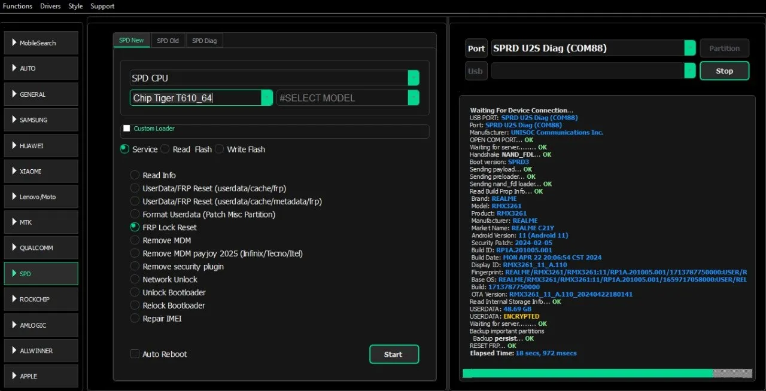Viewport: 766px width, 391px height.
Task: Expand the Port COM88 dropdown arrow
Action: [689, 48]
